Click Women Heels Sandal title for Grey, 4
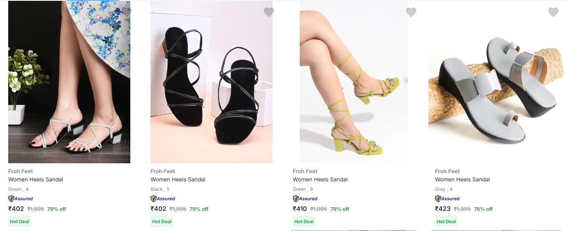Viewport: 567px width, 231px height. 462,179
